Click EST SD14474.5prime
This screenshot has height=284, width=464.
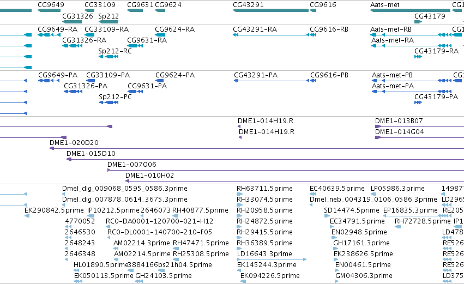(x=352, y=210)
